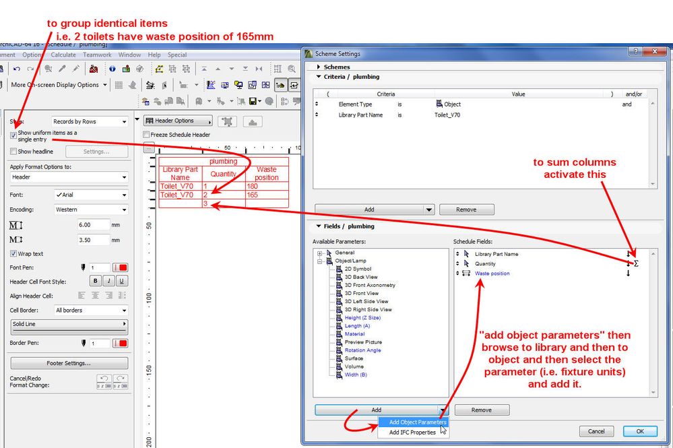Click OK in Scheme Settings dialog
673x448 pixels.
640,431
